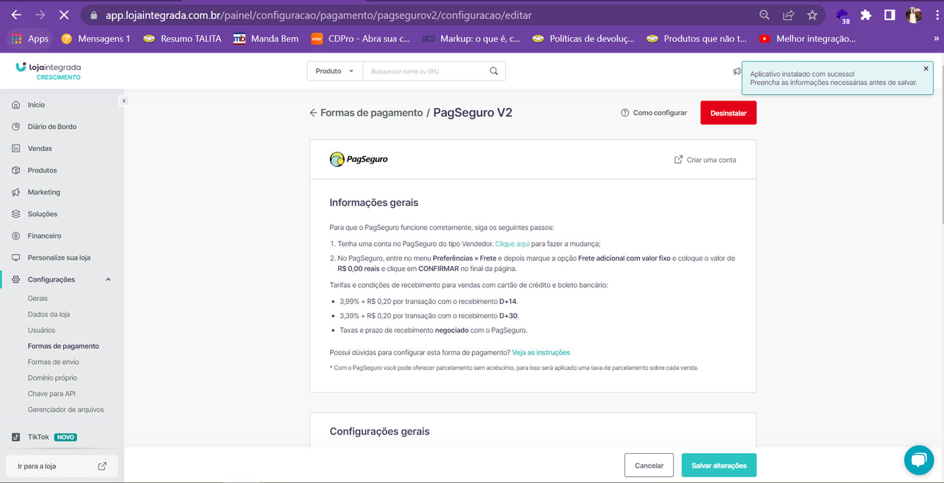Select Gerenciador de arquivos submenu item
Viewport: 944px width, 483px height.
pos(65,410)
